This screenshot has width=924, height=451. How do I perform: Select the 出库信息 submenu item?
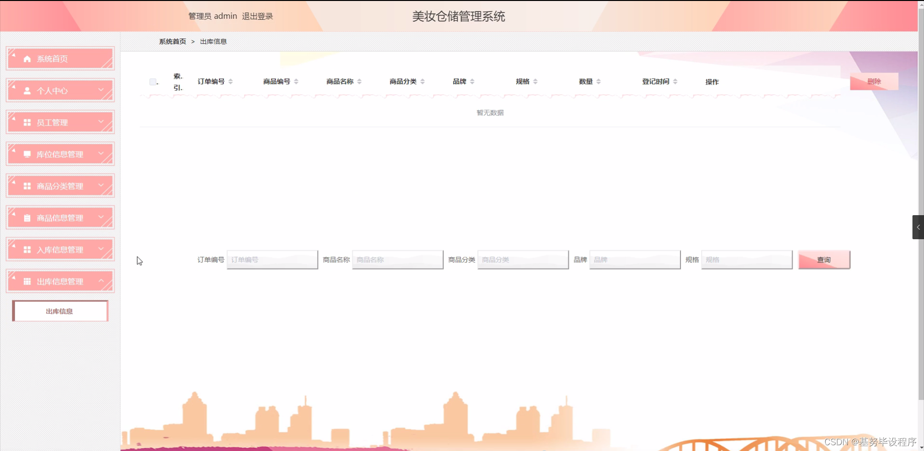(60, 311)
